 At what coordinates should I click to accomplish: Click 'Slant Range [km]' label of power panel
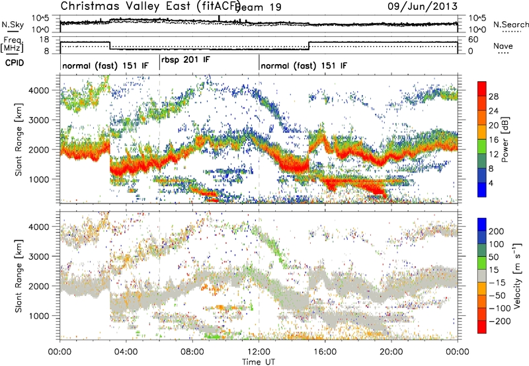pyautogui.click(x=19, y=139)
